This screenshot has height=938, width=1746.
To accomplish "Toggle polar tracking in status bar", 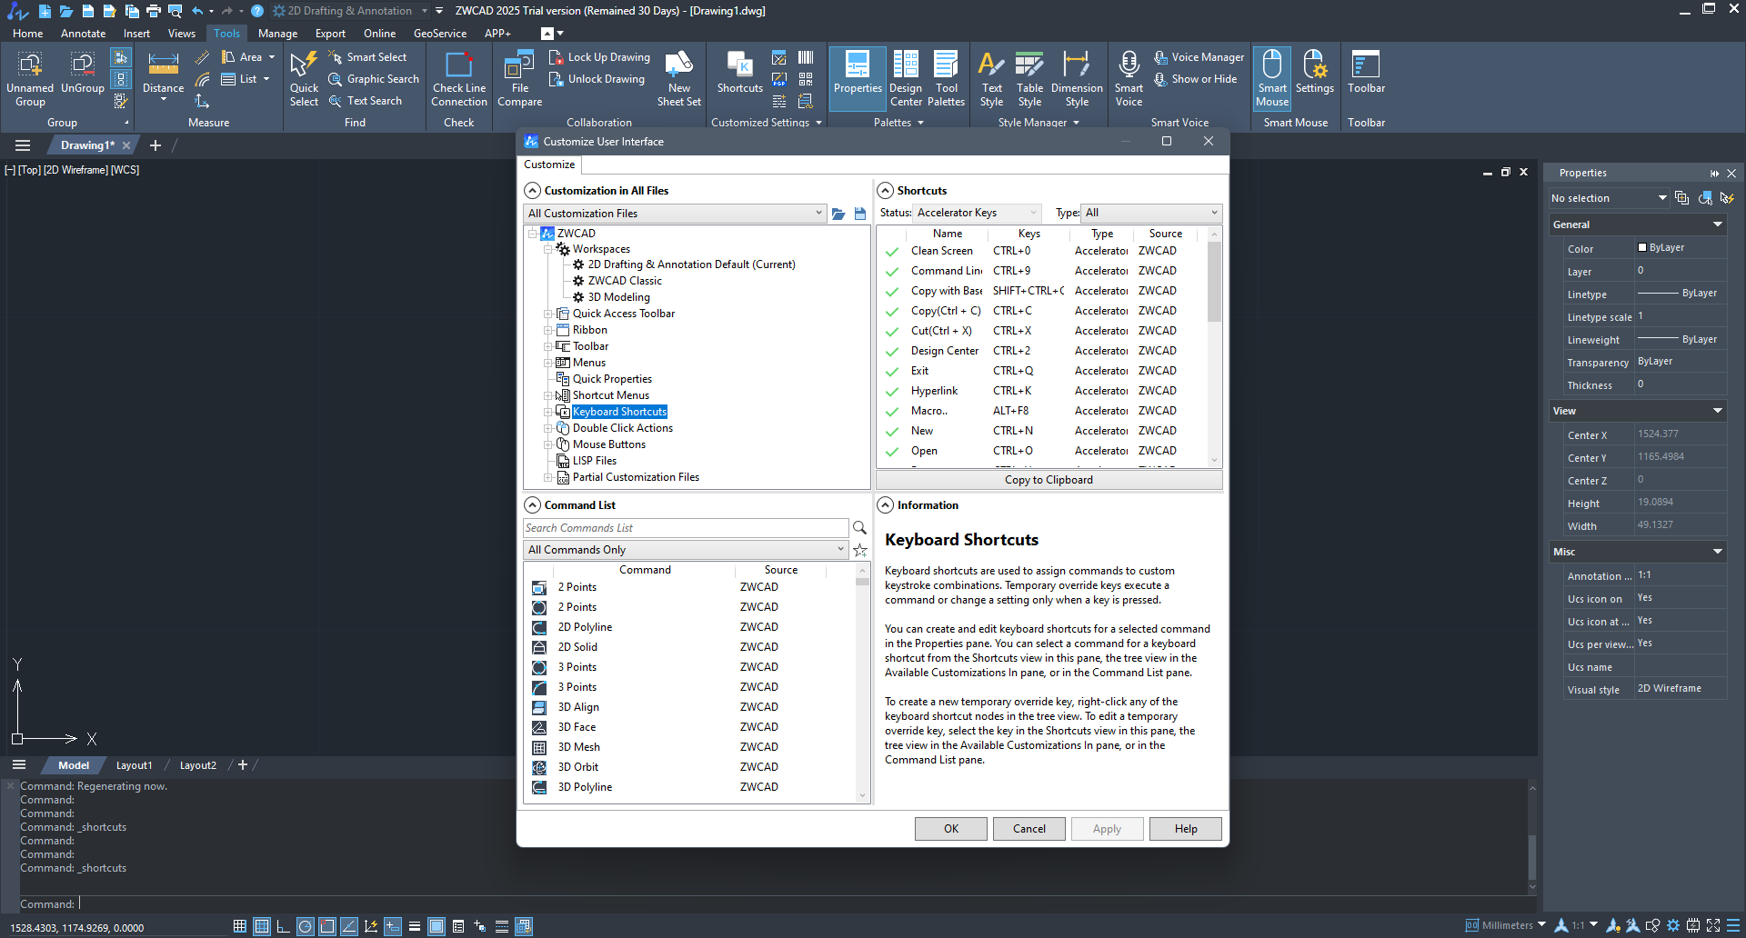I will pyautogui.click(x=306, y=926).
